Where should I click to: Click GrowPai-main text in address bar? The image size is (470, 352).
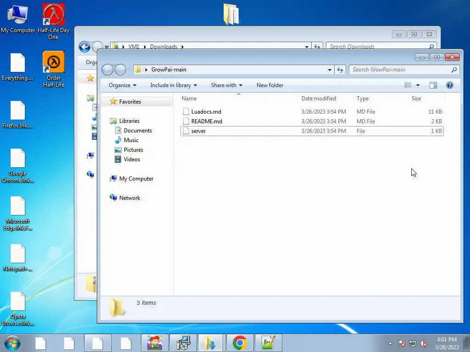click(x=169, y=70)
